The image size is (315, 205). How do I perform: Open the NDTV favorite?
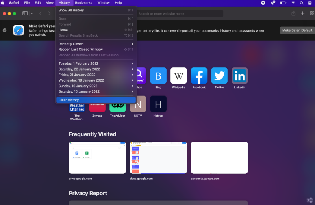point(138,104)
